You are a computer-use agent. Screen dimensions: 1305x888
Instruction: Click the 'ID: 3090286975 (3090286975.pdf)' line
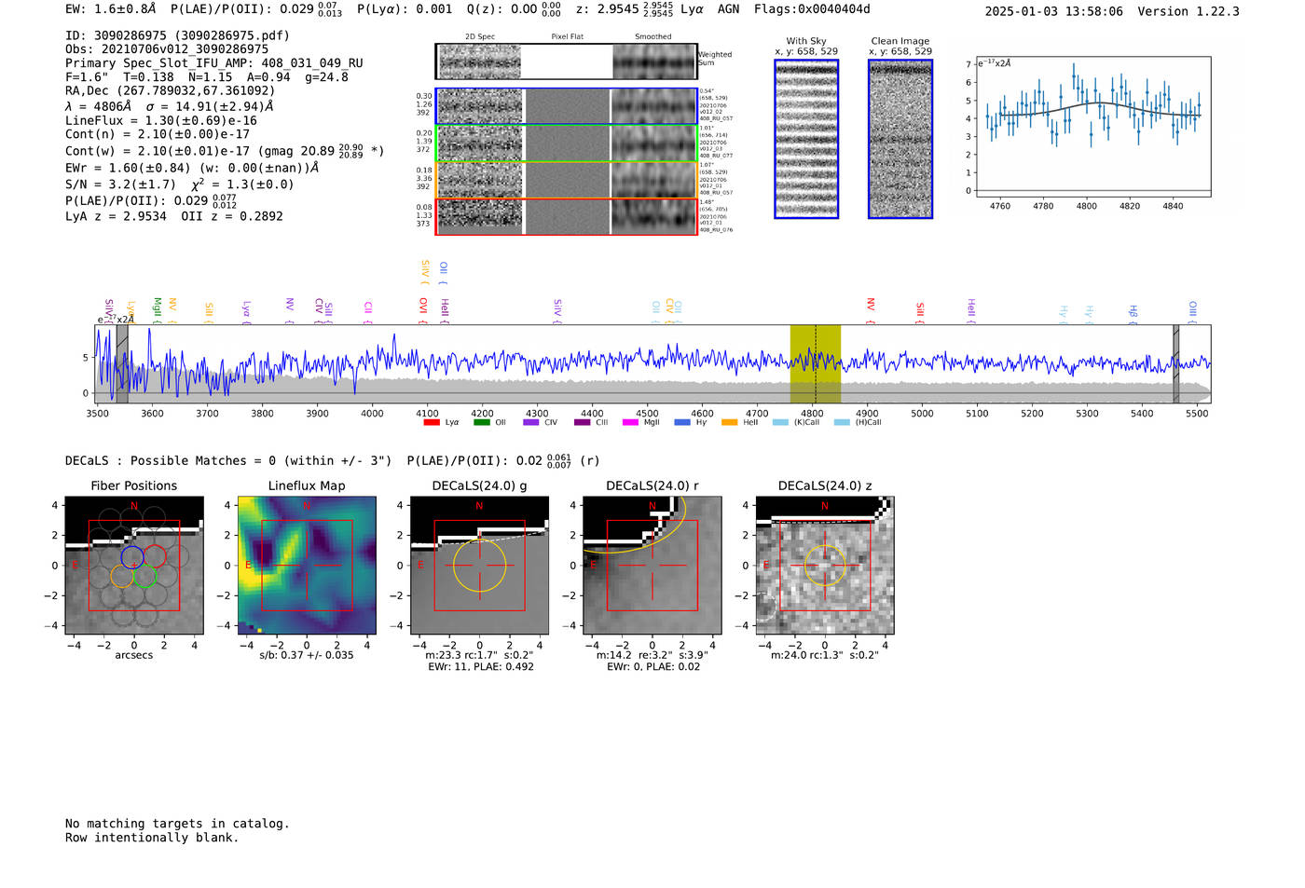[177, 35]
